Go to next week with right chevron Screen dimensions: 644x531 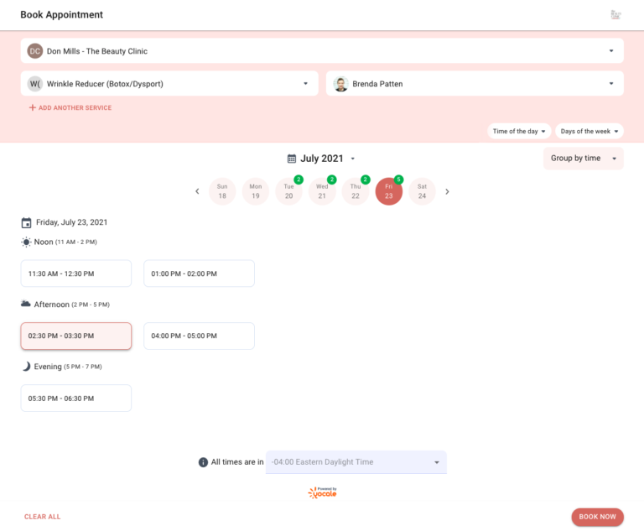point(447,191)
